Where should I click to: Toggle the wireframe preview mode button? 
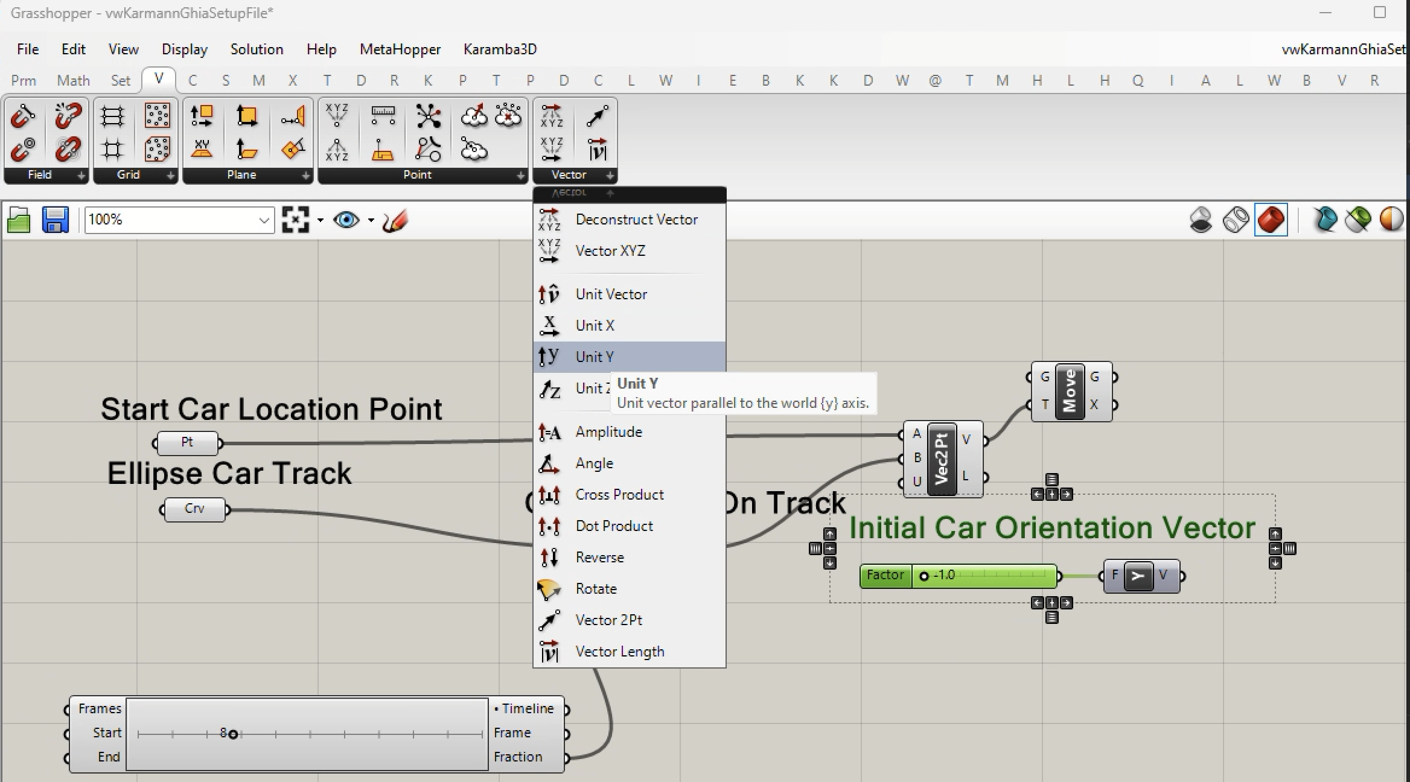[x=1236, y=220]
